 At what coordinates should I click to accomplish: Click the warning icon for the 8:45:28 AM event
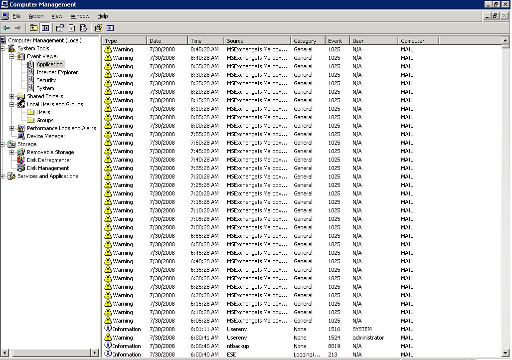point(108,49)
